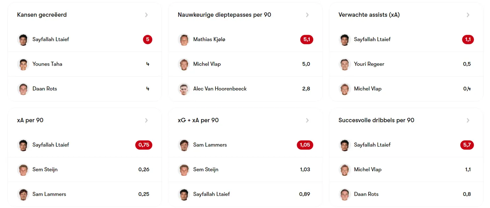Viewport: 490px width, 208px height.
Task: Click Younes Taha's player photo
Action: [x=23, y=64]
